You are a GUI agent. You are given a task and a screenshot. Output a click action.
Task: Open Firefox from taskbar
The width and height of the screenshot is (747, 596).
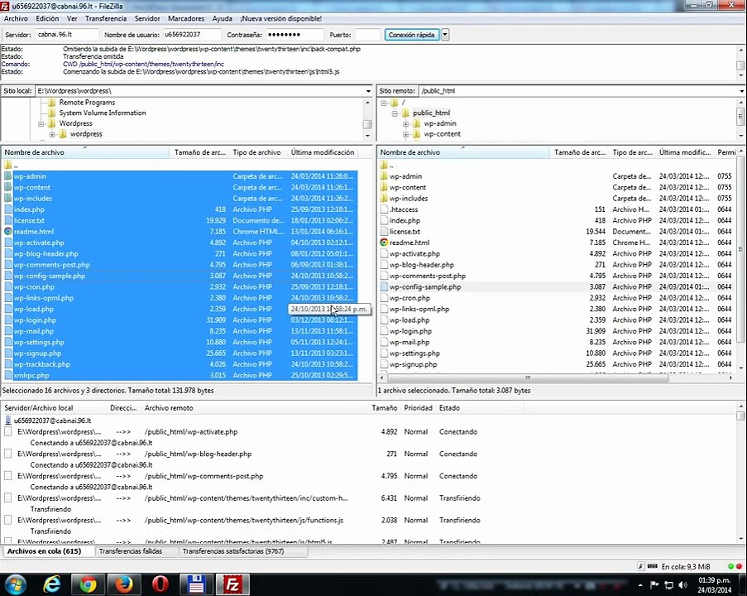pyautogui.click(x=124, y=584)
